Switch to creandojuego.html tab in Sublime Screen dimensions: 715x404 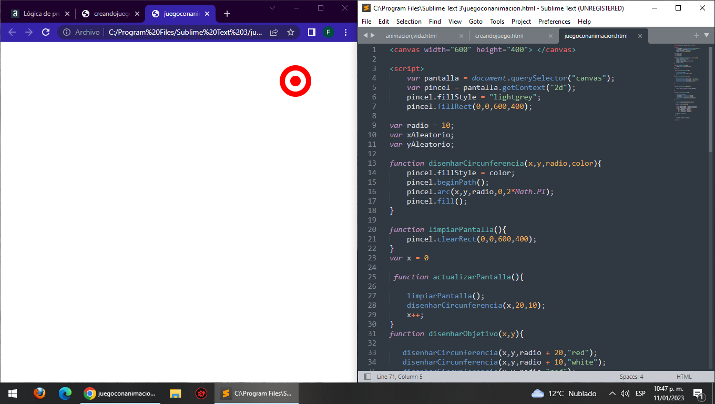pyautogui.click(x=499, y=36)
